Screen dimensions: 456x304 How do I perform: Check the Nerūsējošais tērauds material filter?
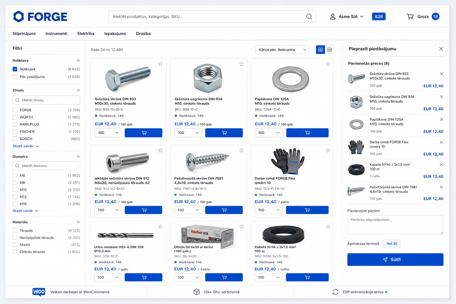(x=15, y=238)
